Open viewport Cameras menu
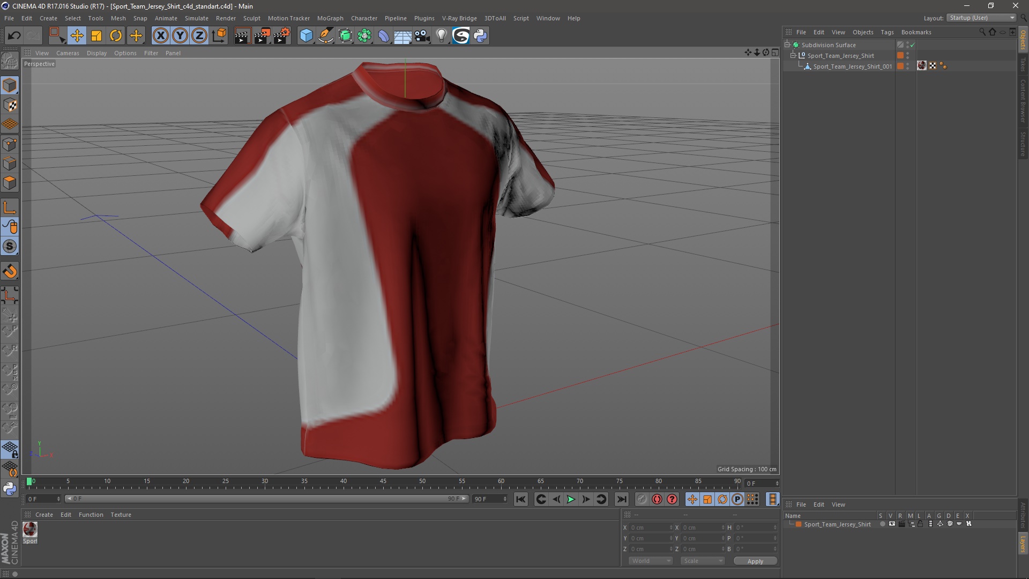This screenshot has height=579, width=1029. point(68,53)
